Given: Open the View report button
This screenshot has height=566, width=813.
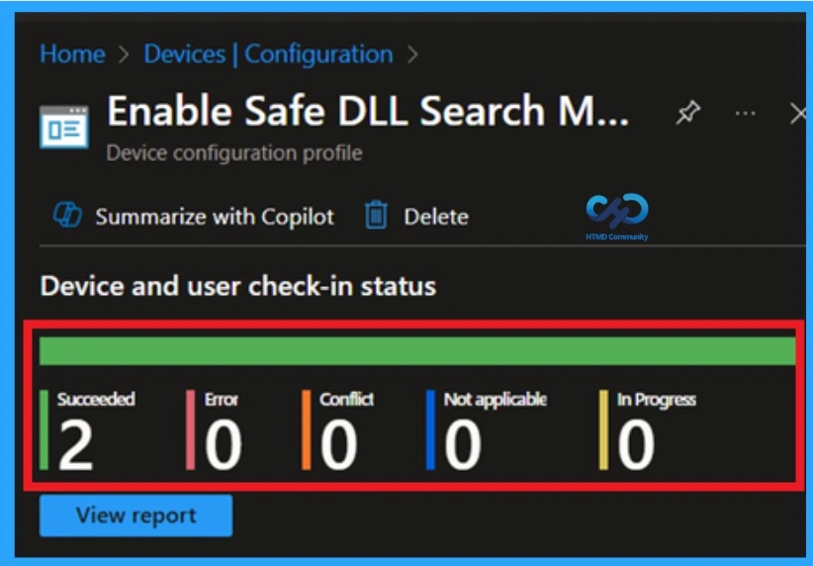Looking at the screenshot, I should tap(135, 516).
